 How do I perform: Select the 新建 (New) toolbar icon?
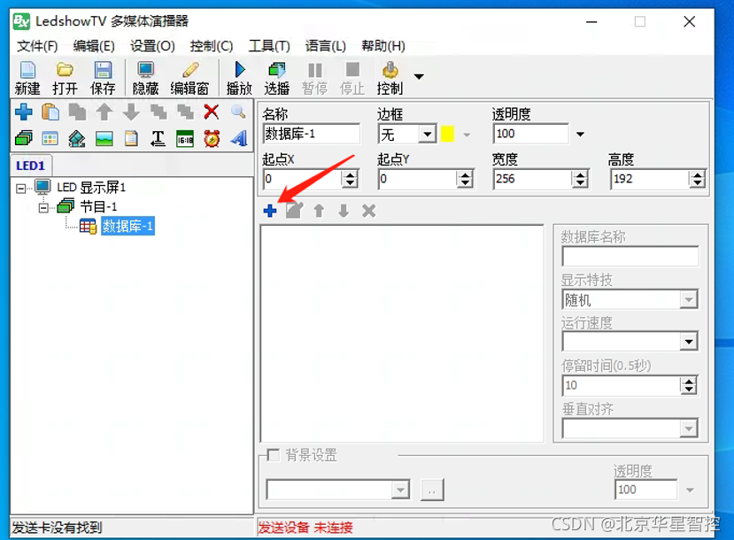click(27, 75)
